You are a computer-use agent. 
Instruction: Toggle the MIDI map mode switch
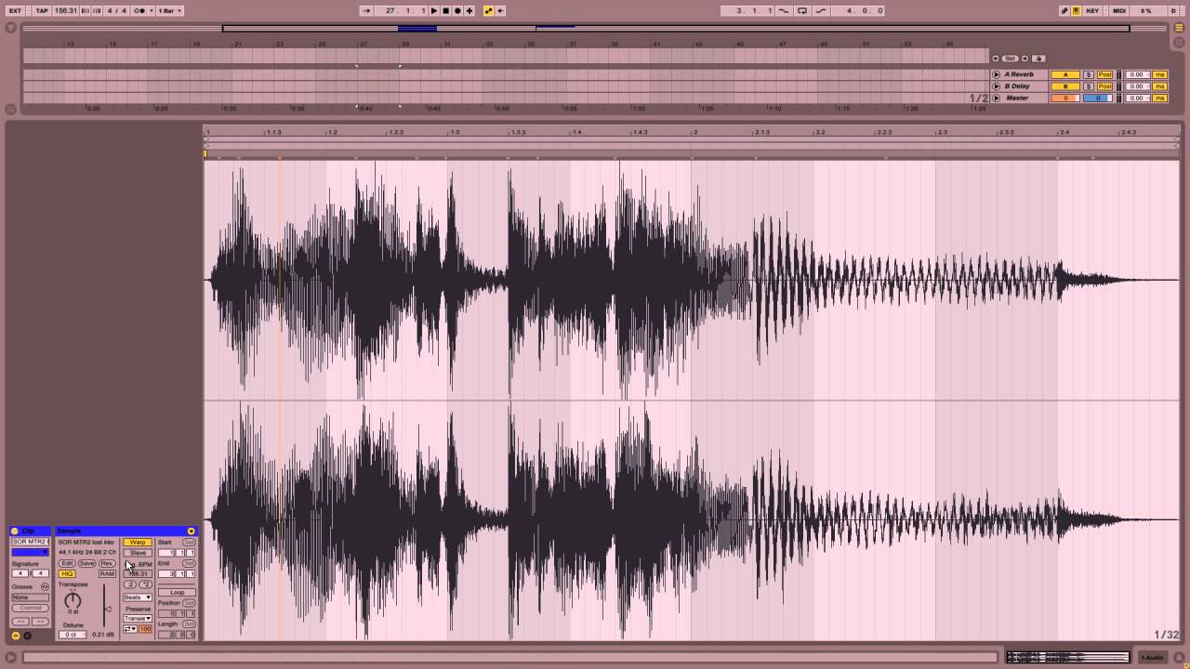click(x=1119, y=11)
